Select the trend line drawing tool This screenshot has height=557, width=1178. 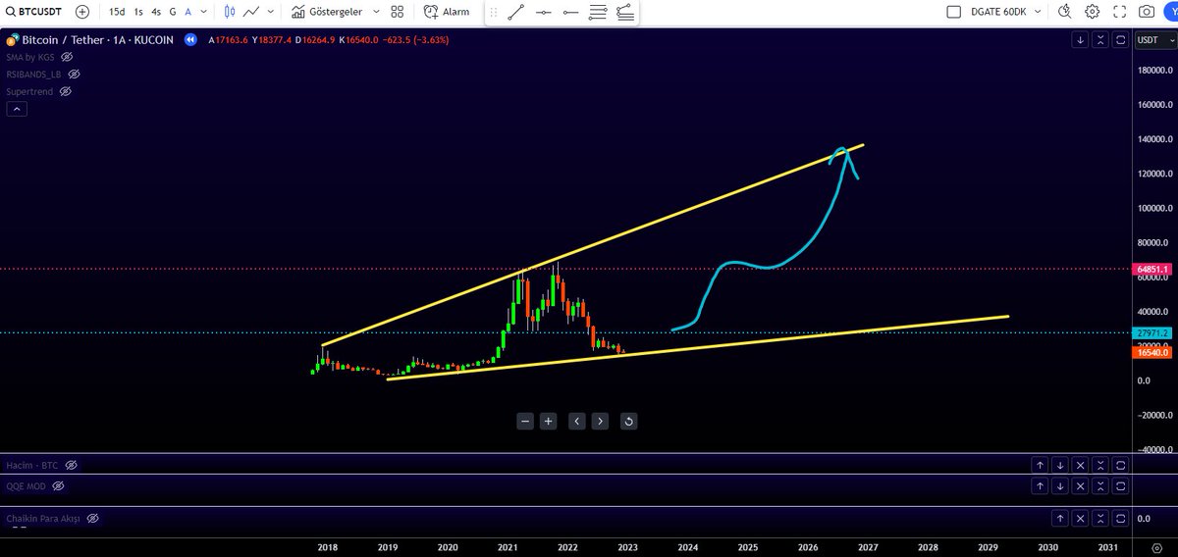click(x=517, y=13)
